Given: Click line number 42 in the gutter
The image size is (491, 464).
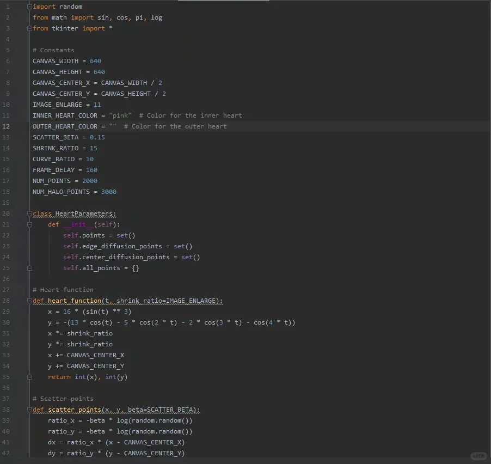Looking at the screenshot, I should click(x=6, y=453).
